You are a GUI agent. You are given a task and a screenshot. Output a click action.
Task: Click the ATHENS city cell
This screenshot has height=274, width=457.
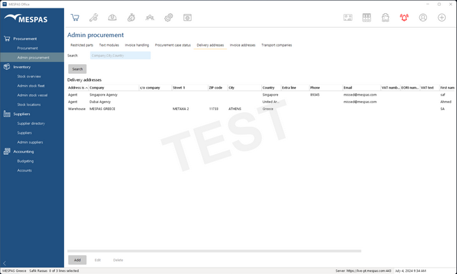pyautogui.click(x=235, y=109)
